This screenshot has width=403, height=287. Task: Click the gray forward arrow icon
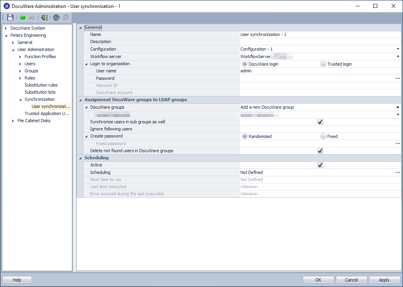[x=32, y=17]
